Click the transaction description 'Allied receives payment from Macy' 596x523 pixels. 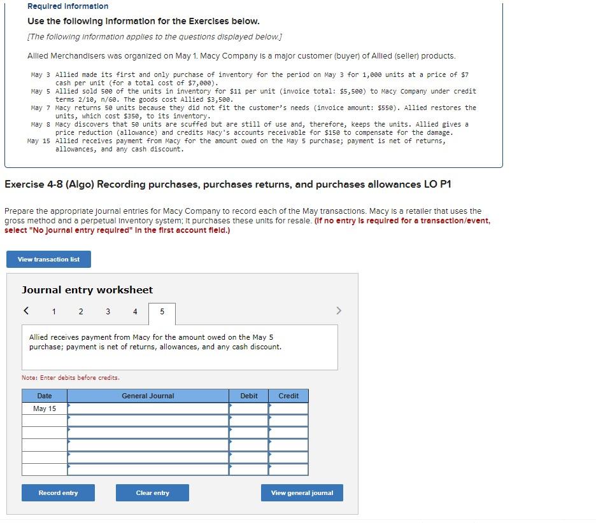click(x=155, y=342)
